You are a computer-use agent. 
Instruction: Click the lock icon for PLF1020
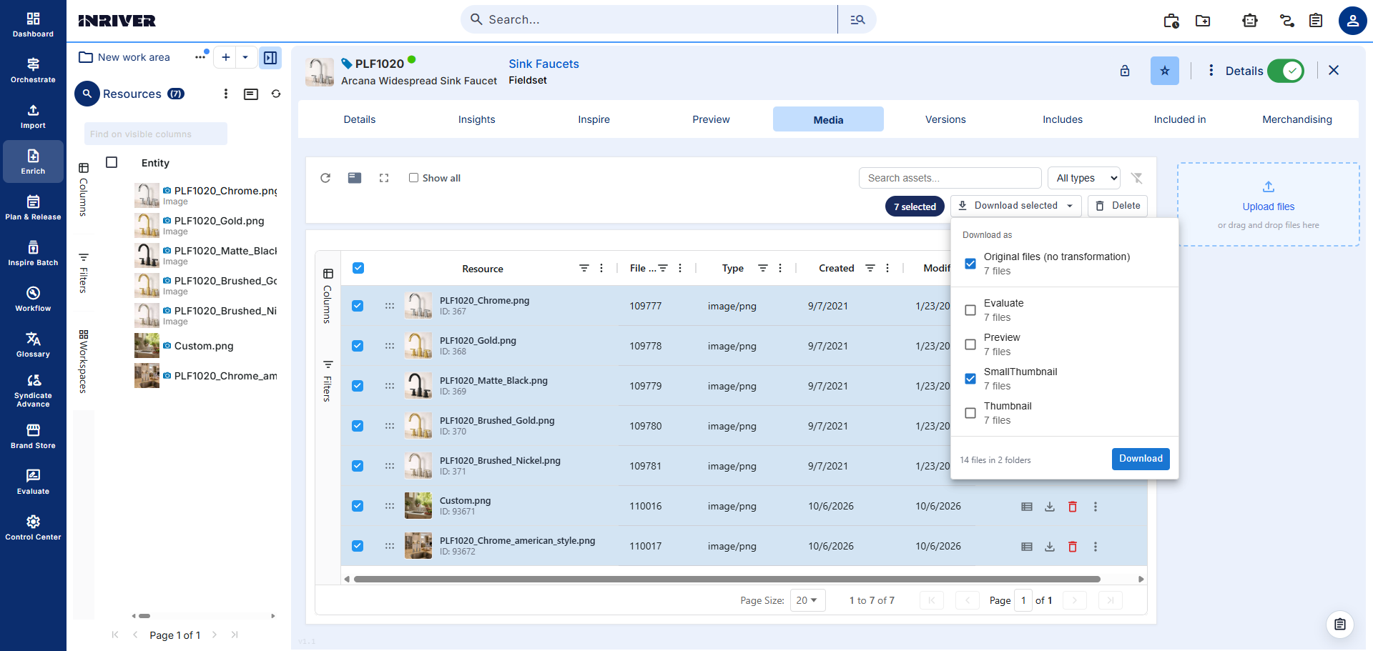1125,71
